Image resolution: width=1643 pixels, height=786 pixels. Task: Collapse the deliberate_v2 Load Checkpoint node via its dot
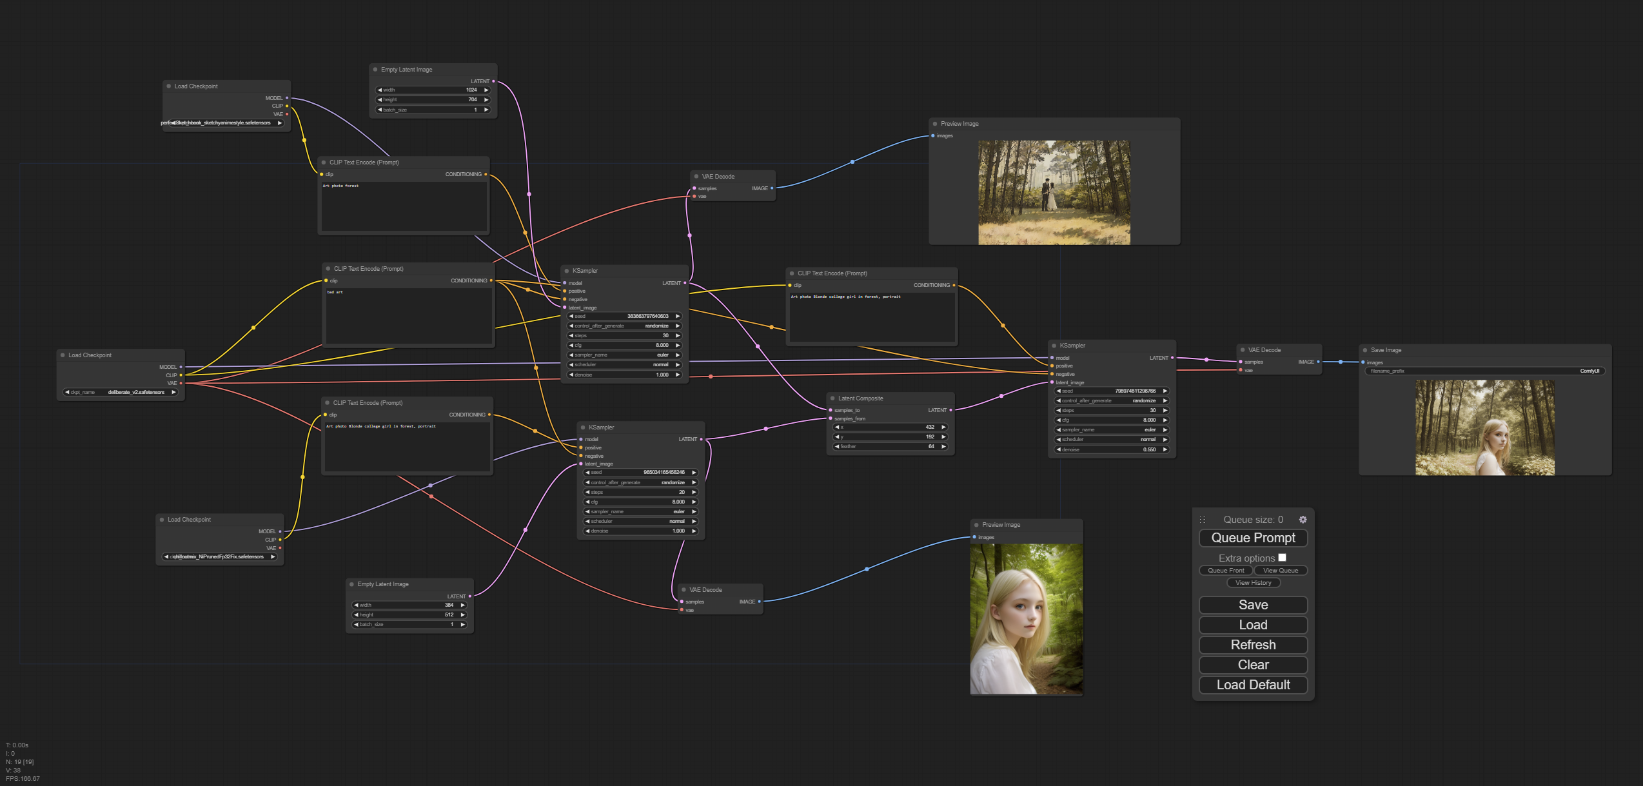[63, 355]
